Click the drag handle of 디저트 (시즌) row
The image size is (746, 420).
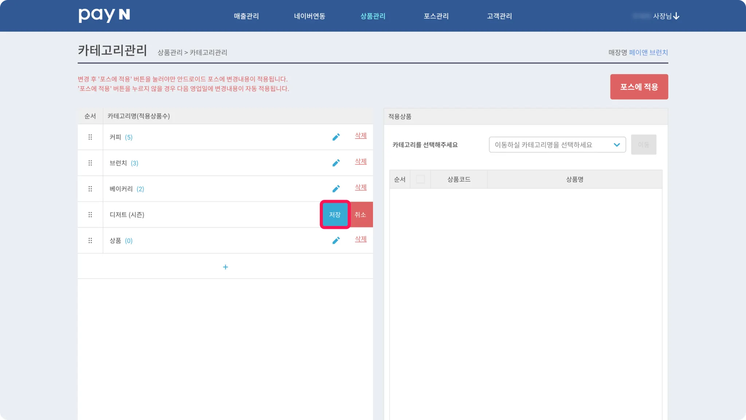pyautogui.click(x=90, y=215)
